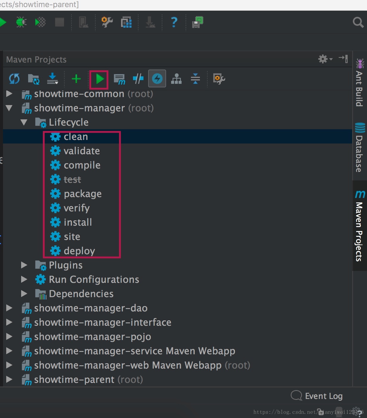Select the site lifecycle goal
Viewport: 367px width, 418px height.
178,237
